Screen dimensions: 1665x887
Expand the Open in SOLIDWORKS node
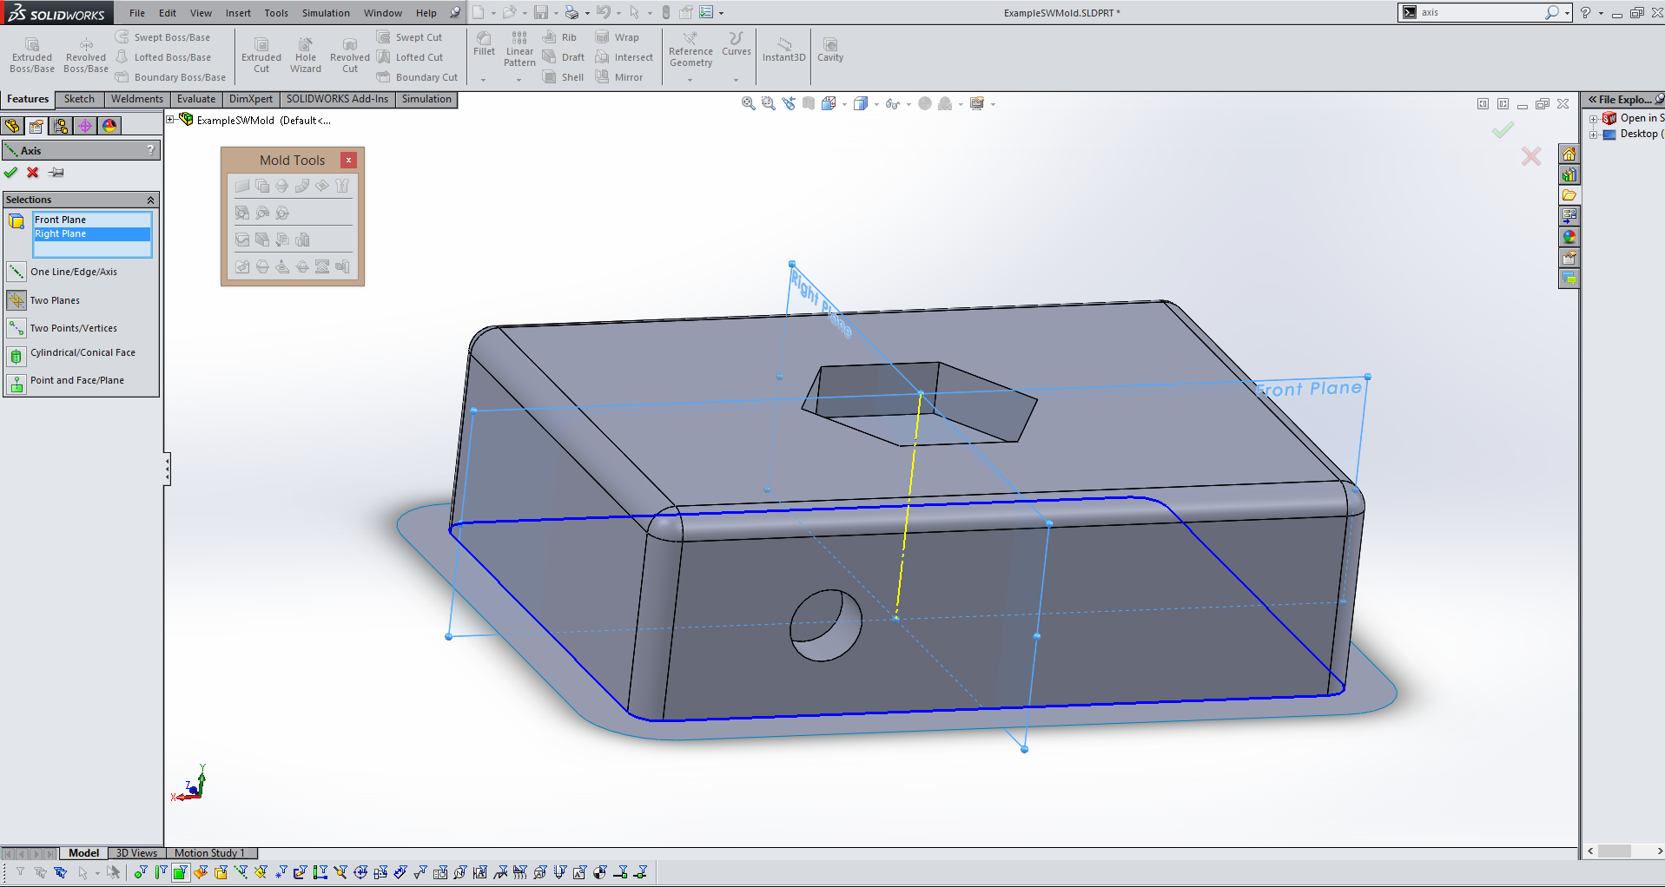(x=1594, y=119)
